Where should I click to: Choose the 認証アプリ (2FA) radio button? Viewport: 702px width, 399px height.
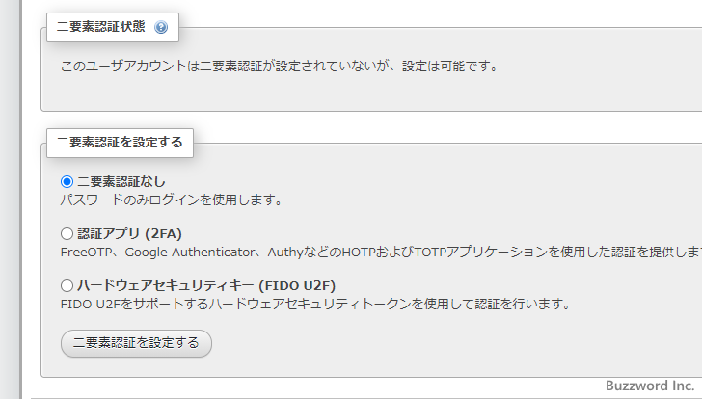tap(67, 233)
